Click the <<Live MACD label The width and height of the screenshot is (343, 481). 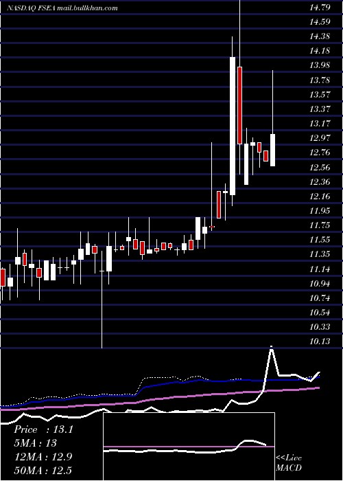pos(289,462)
